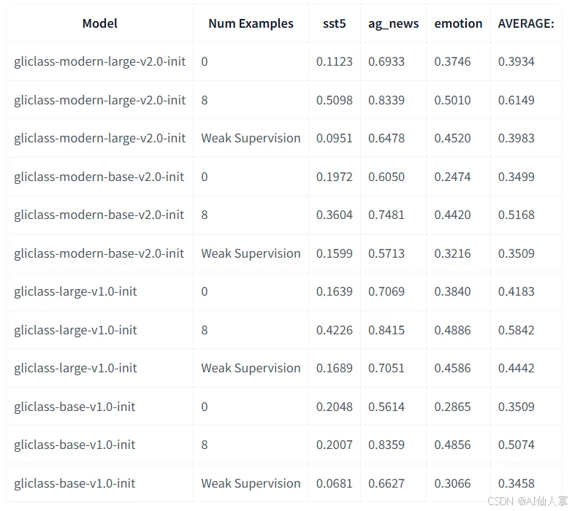Select the last row's Weak Supervision cell
Screen dimensions: 572x511
point(251,484)
